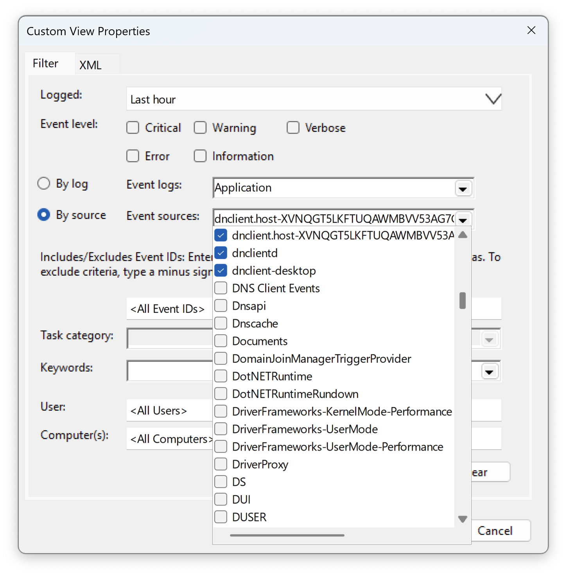Check the DNS Client Events source
The height and width of the screenshot is (575, 567).
[221, 288]
